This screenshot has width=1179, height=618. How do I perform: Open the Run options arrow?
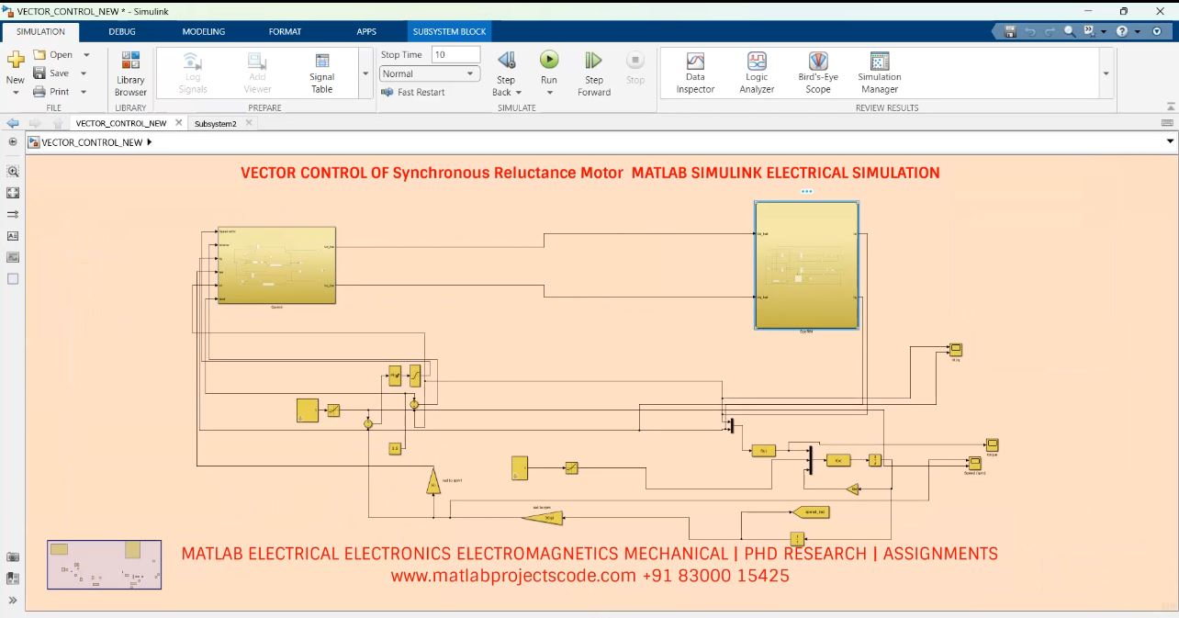click(x=549, y=93)
